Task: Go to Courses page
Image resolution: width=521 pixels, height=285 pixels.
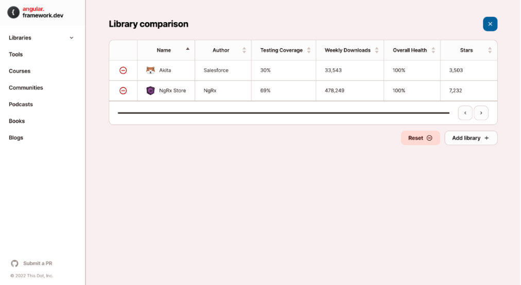Action: pos(20,71)
